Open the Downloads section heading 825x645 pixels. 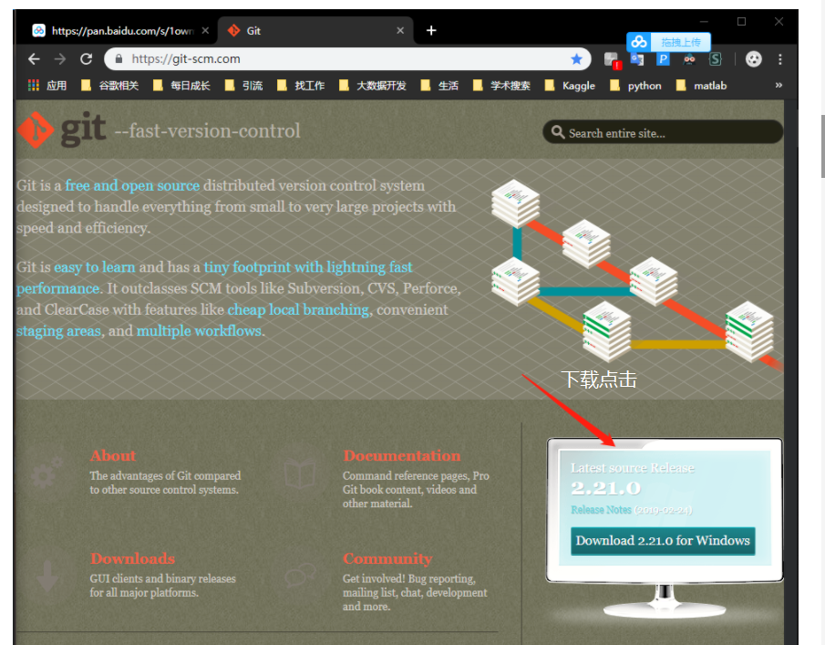click(x=132, y=558)
